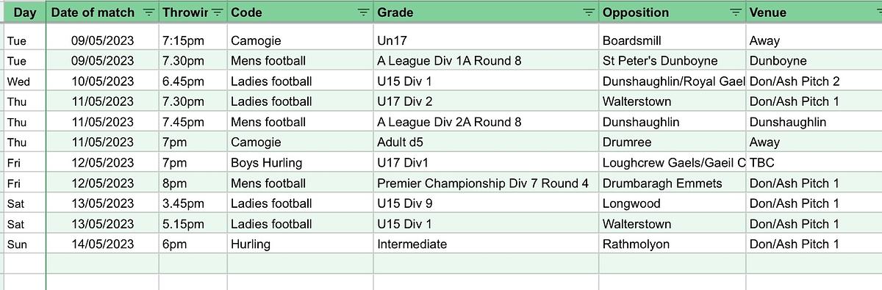This screenshot has width=882, height=290.
Task: Click the 10/05/2023 date cell
Action: 102,81
